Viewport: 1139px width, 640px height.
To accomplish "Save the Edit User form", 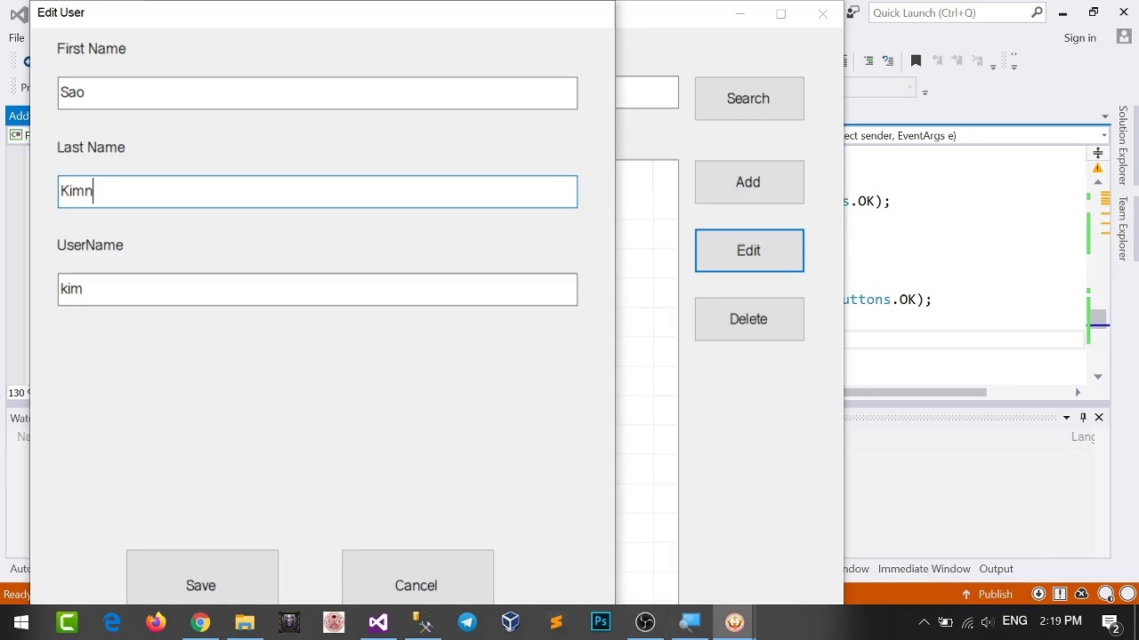I will [x=202, y=578].
